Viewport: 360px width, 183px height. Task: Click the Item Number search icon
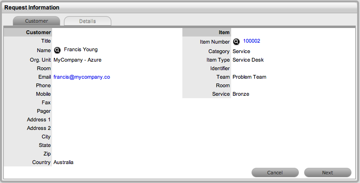(x=236, y=42)
